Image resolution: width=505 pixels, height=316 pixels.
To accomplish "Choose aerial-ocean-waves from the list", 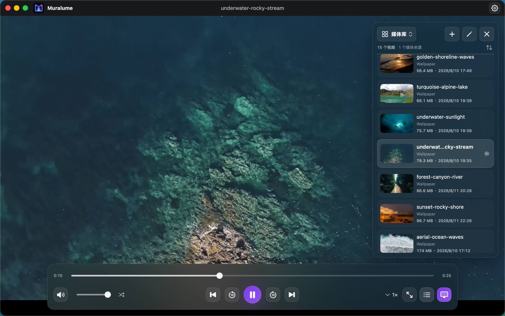I will pyautogui.click(x=436, y=241).
